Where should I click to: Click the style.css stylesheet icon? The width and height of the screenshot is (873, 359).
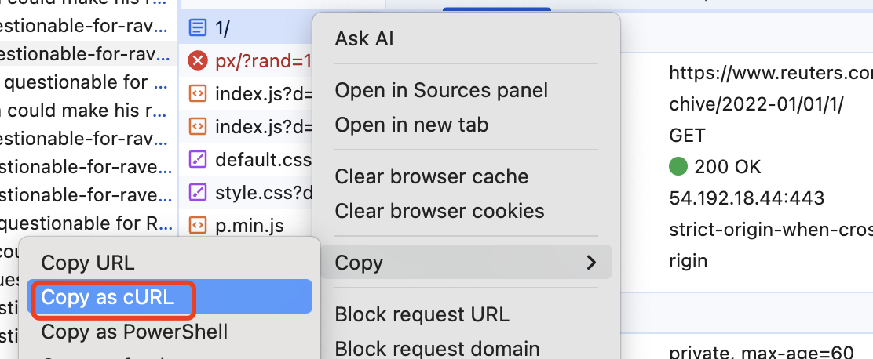click(198, 193)
